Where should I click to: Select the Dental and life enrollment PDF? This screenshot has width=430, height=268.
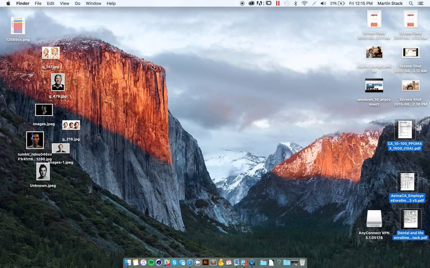(411, 219)
